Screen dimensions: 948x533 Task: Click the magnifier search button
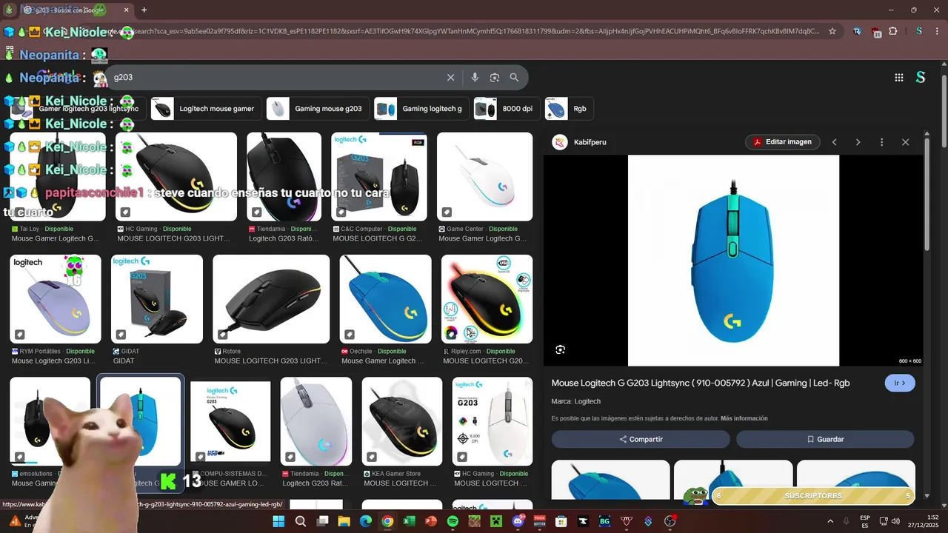click(514, 77)
